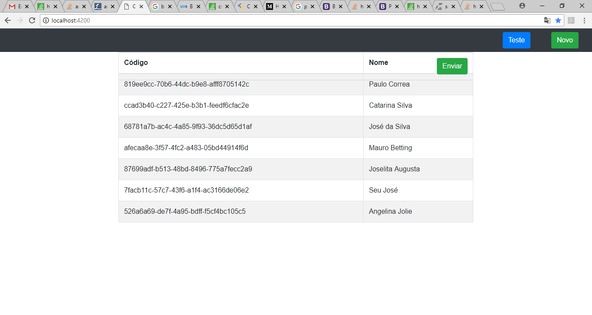Close the active localhost tab
The height and width of the screenshot is (315, 592).
(x=141, y=6)
